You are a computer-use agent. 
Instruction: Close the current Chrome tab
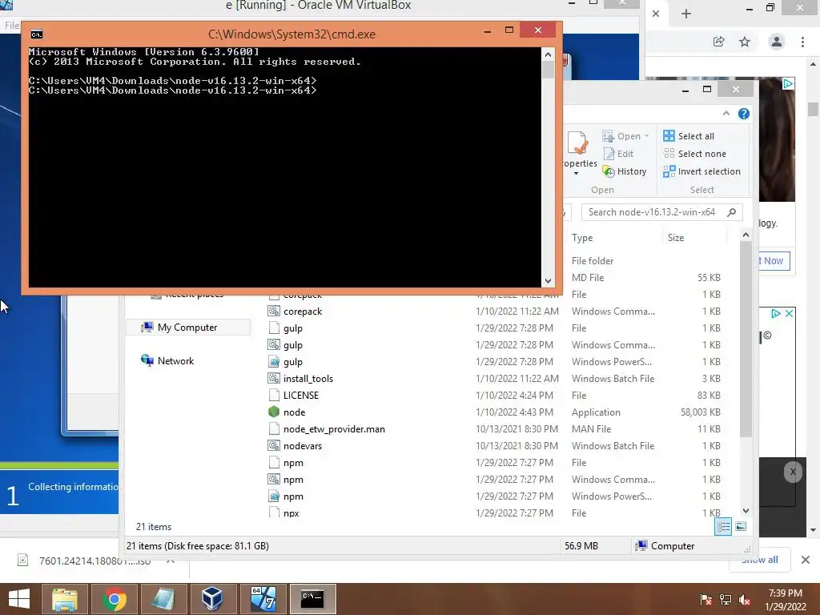click(x=656, y=14)
